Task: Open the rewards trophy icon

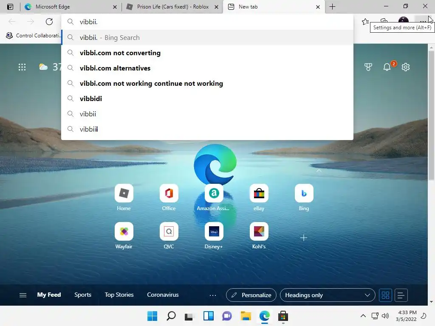Action: [x=368, y=67]
